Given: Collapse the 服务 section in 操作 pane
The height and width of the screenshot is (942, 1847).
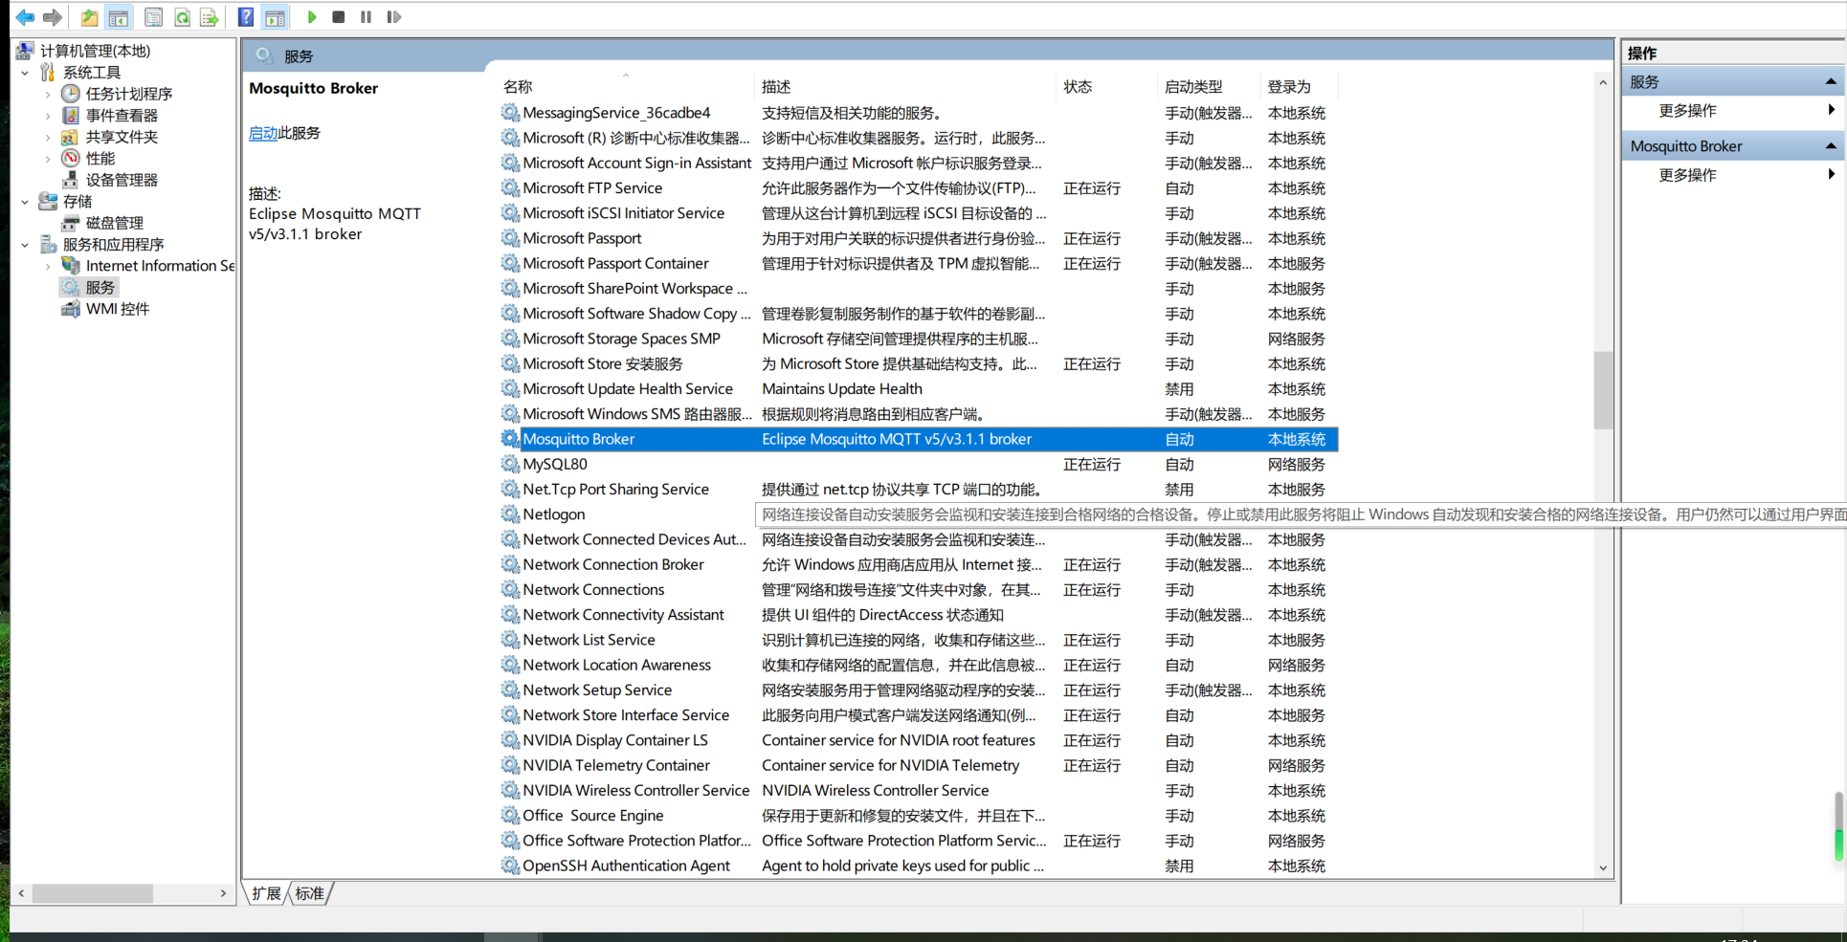Looking at the screenshot, I should (x=1830, y=82).
